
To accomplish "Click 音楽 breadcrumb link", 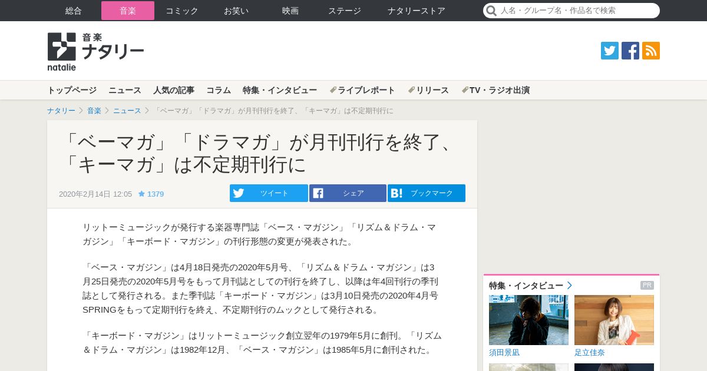I will point(94,111).
